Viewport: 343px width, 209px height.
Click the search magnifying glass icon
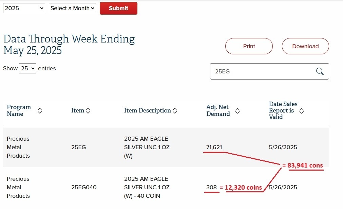coord(320,71)
